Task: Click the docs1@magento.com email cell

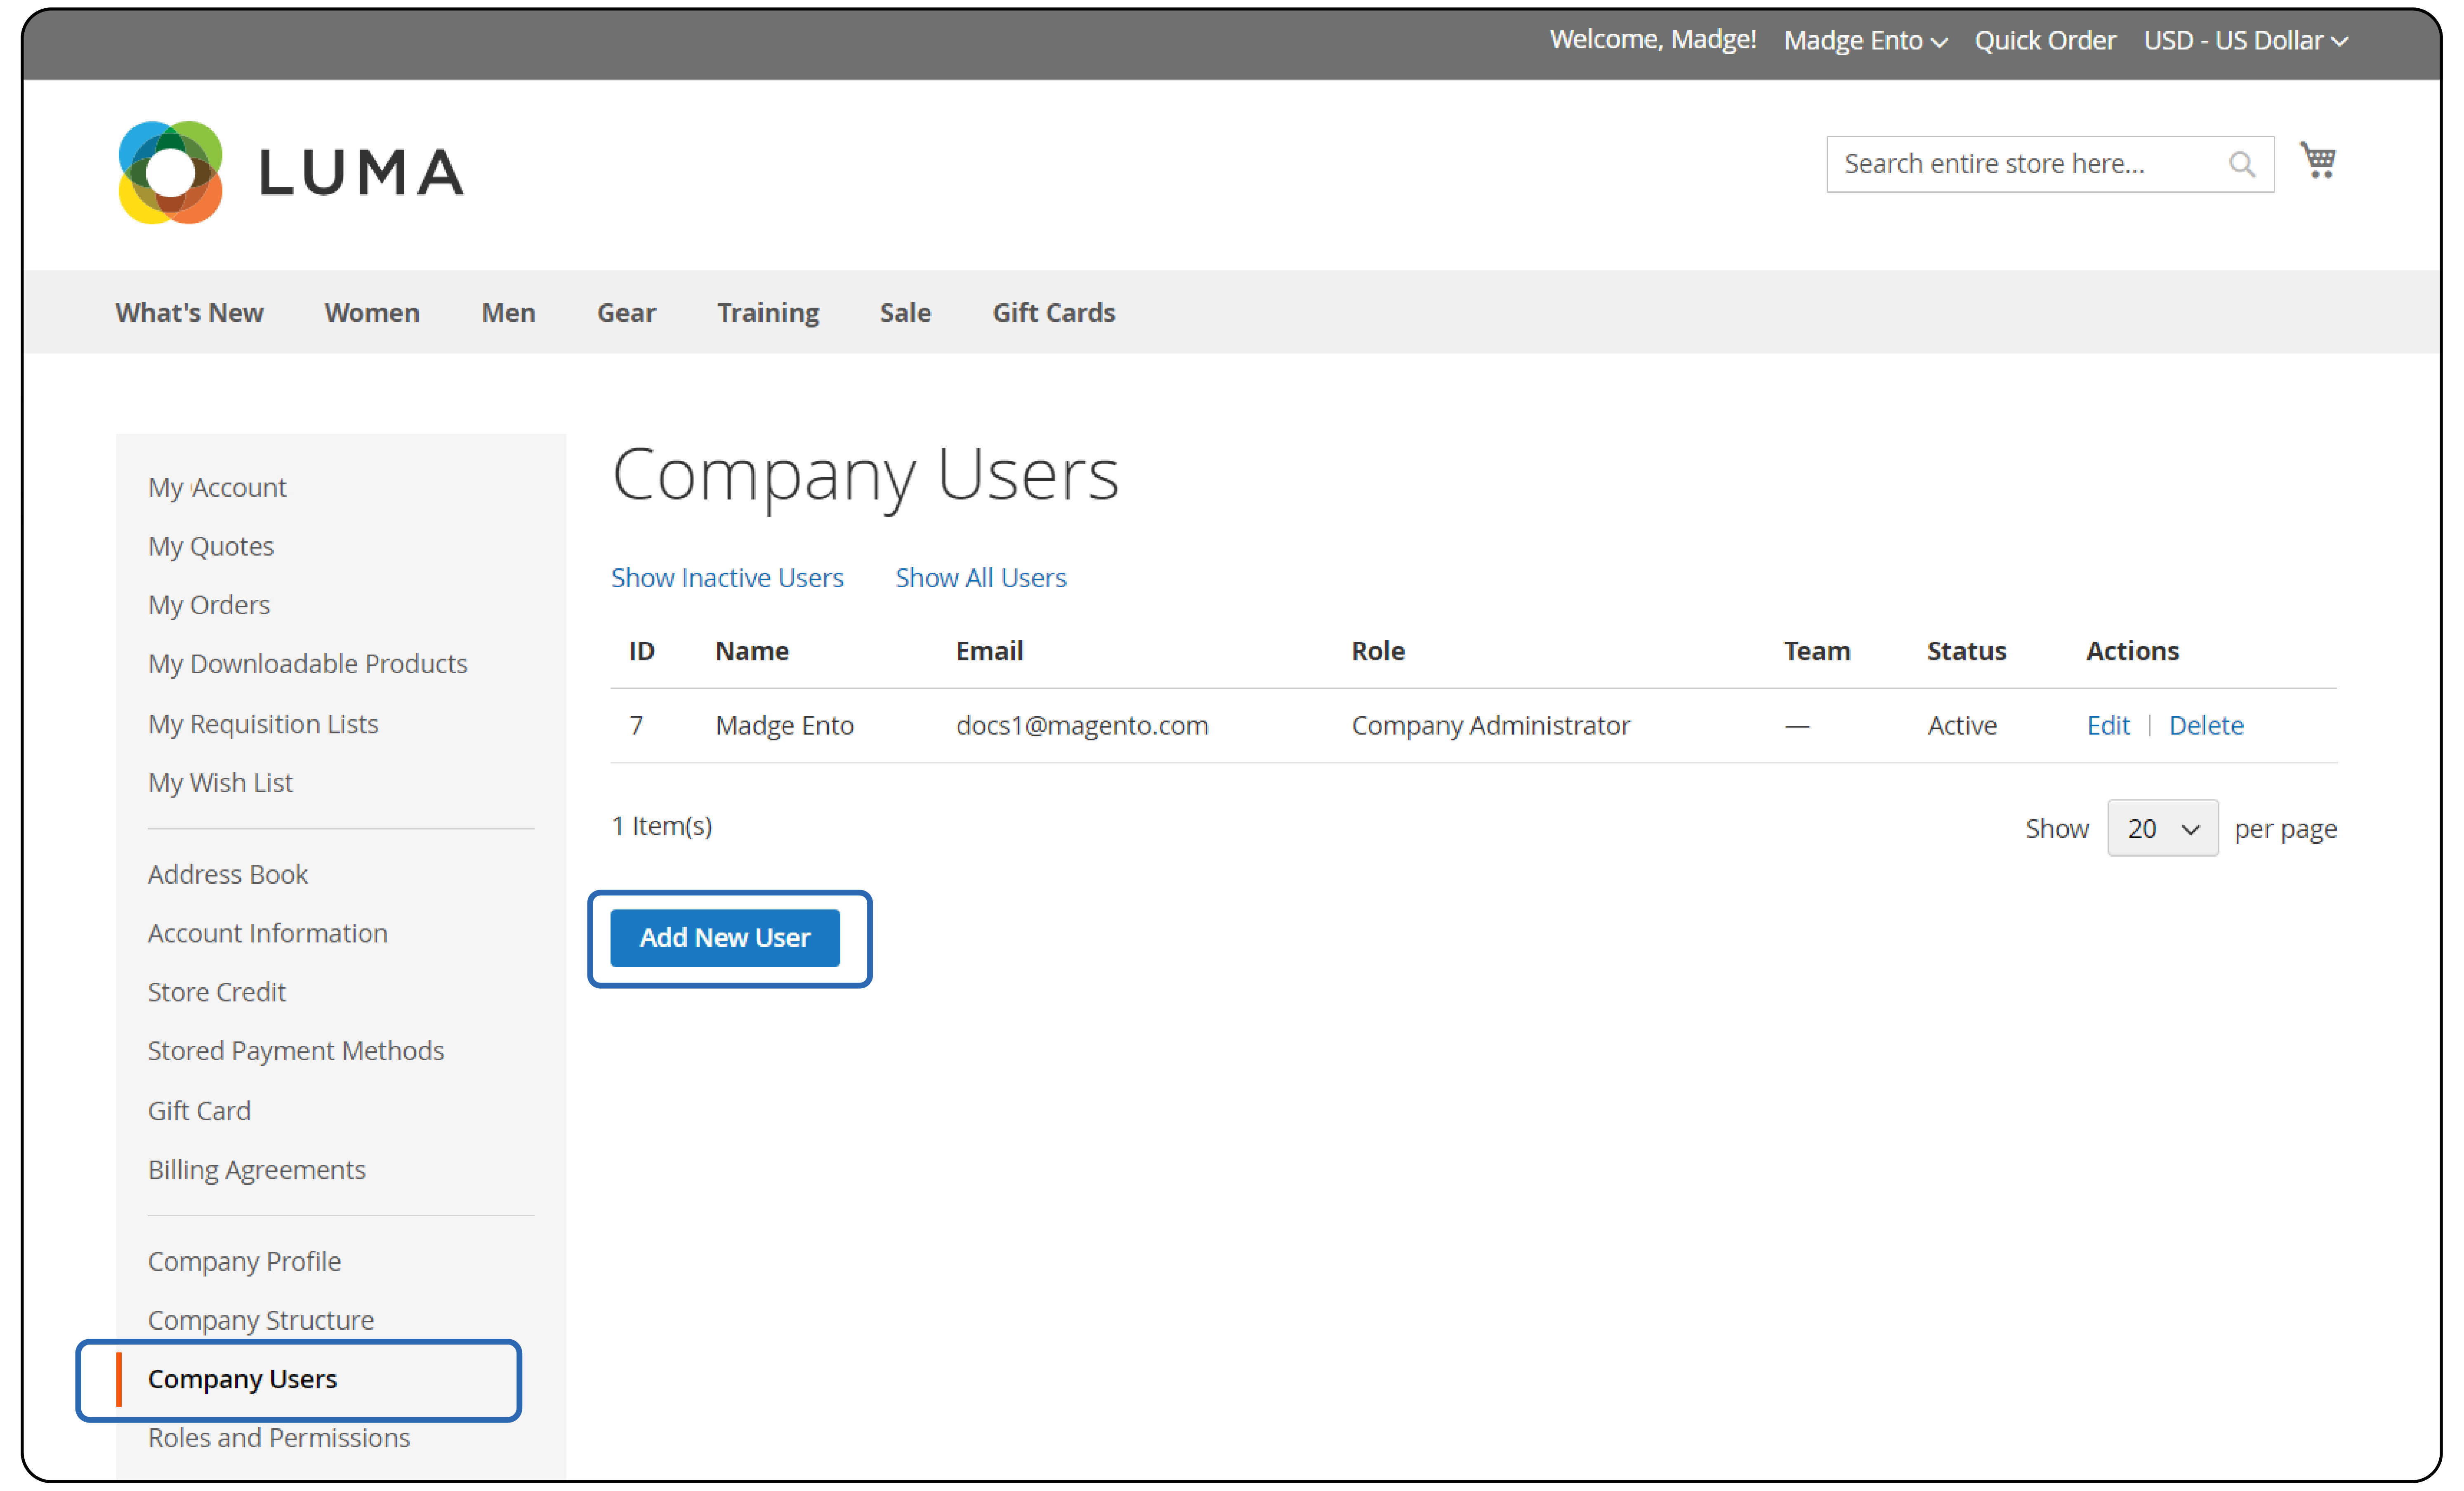Action: [x=1082, y=725]
